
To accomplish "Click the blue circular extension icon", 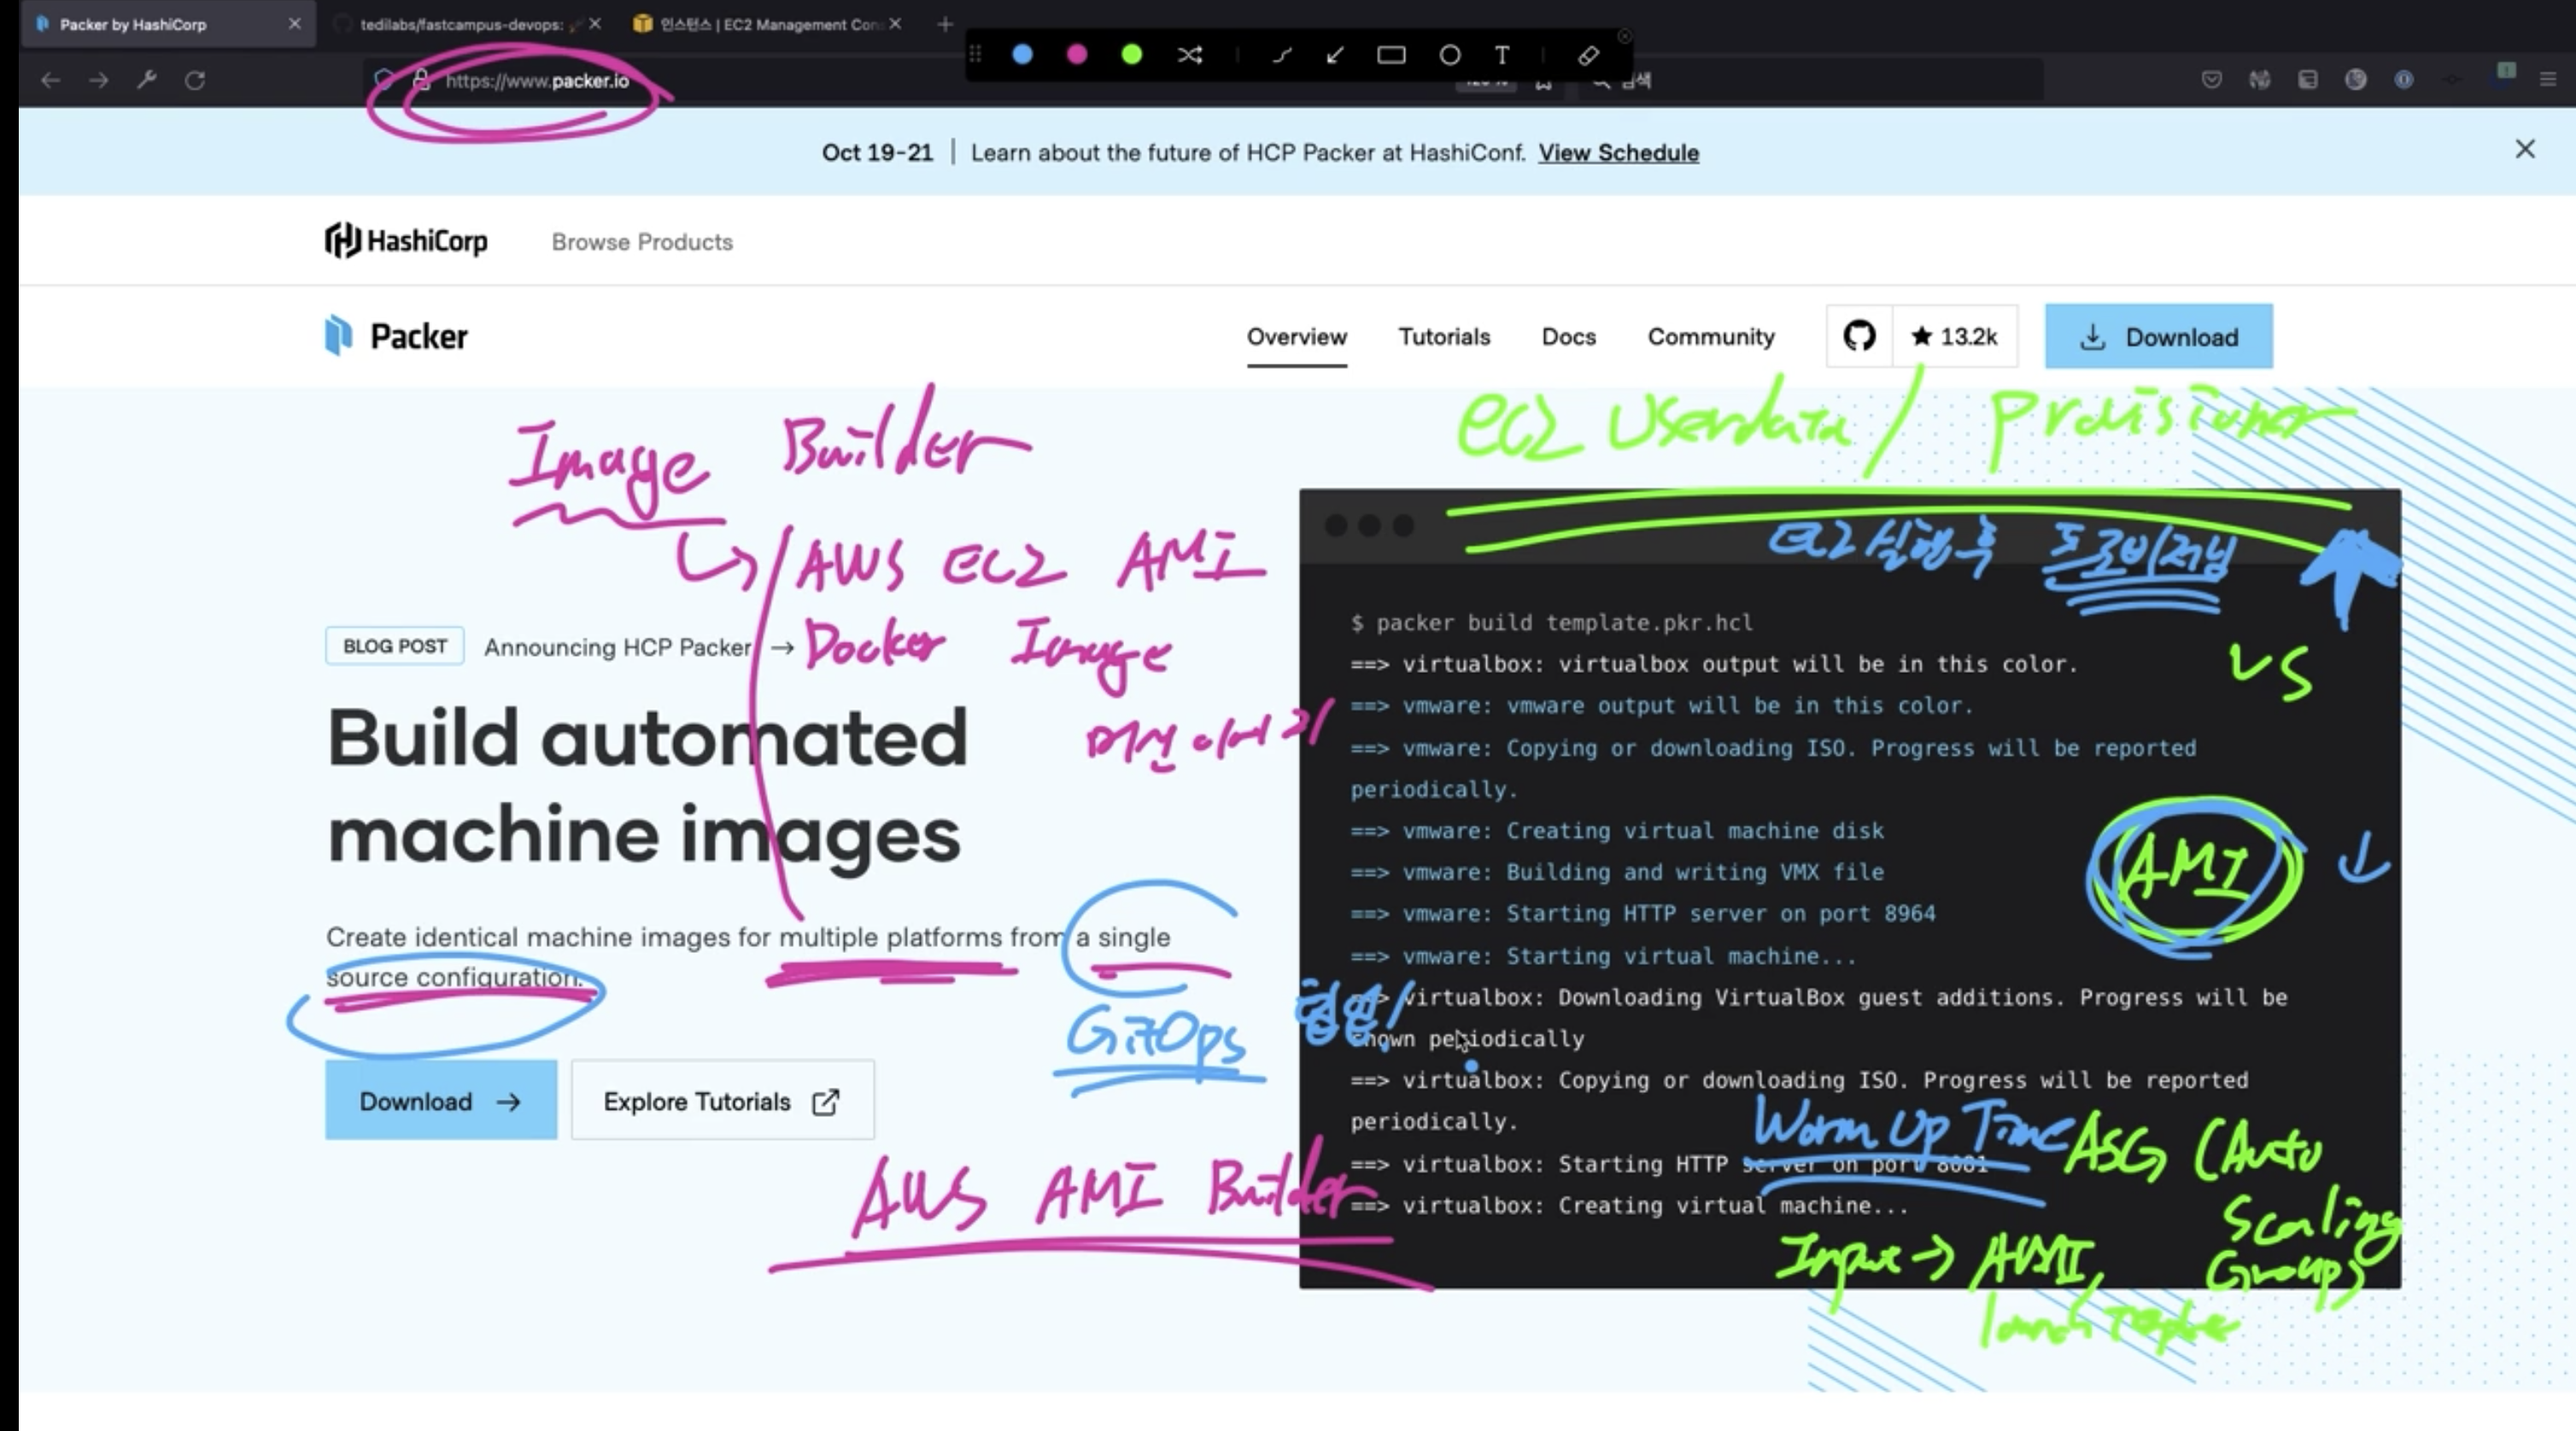I will (2404, 80).
